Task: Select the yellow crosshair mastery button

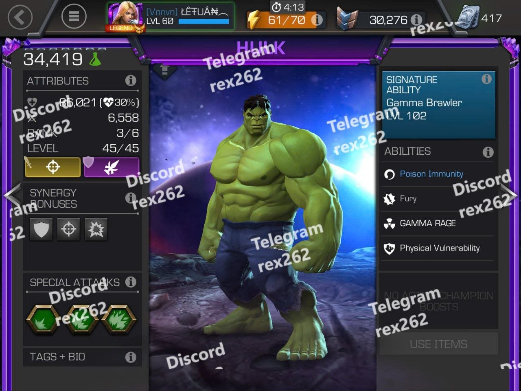Action: [53, 167]
